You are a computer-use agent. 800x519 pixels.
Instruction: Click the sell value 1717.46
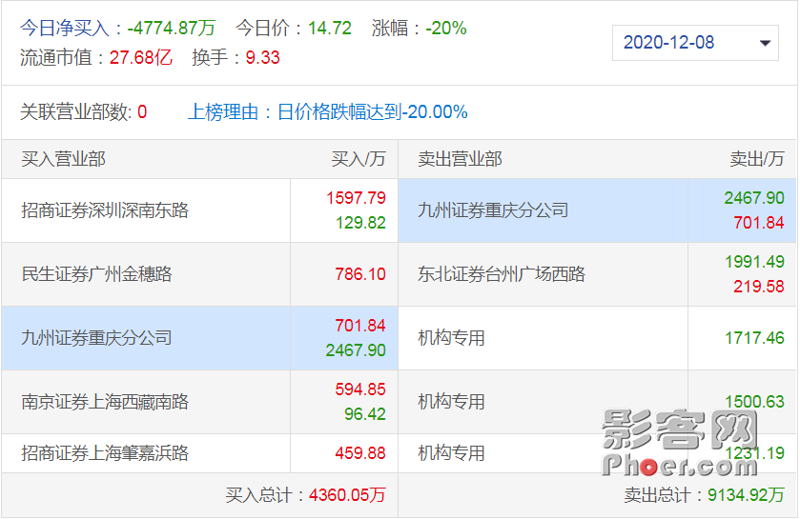[x=754, y=338]
